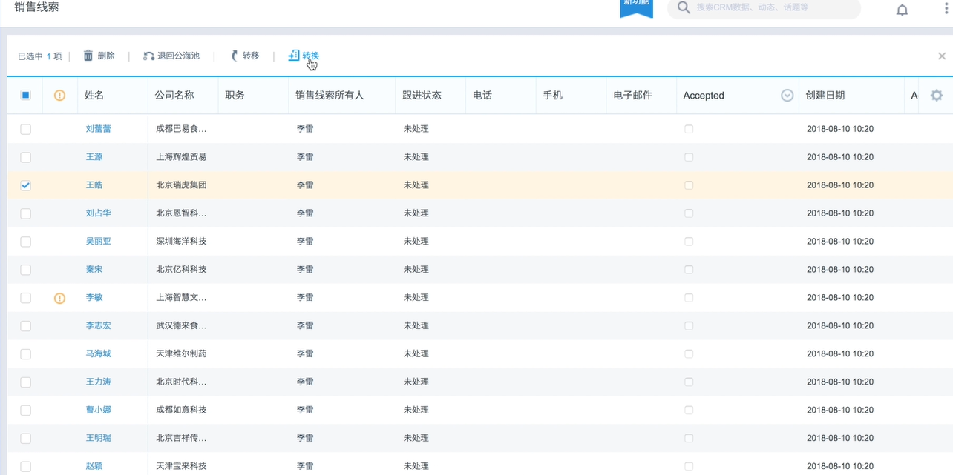953x475 pixels.
Task: Select the 刘蕾蕾 row checkbox
Action: (x=25, y=129)
